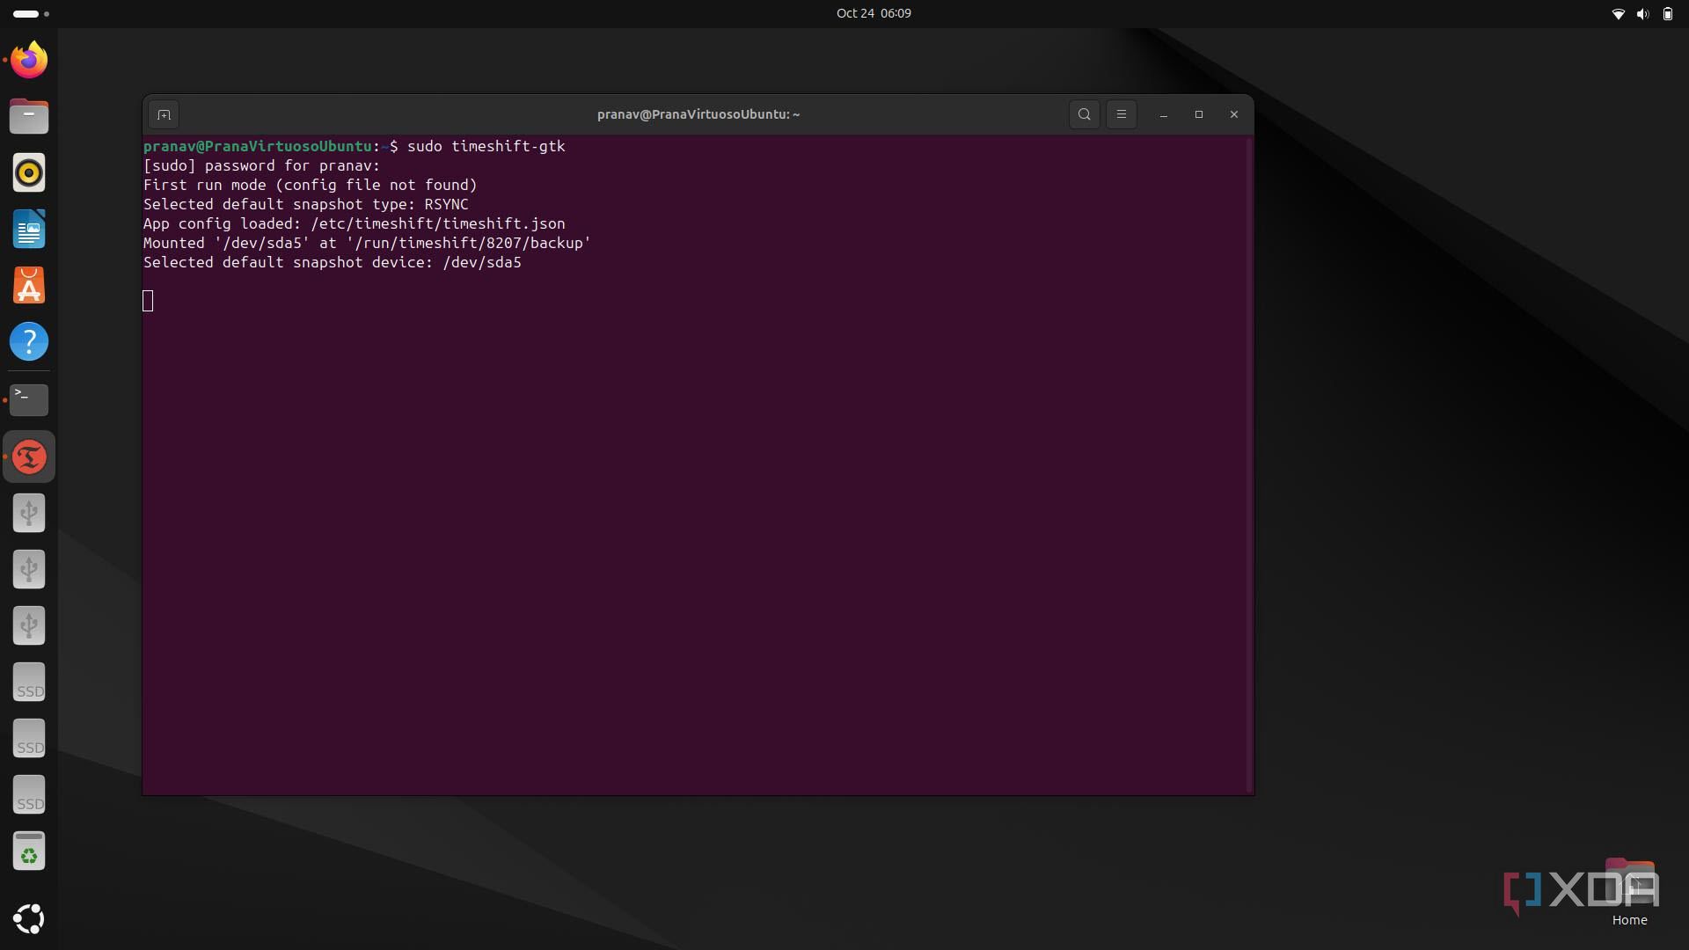Switch to Timeshift via its dock icon
This screenshot has width=1689, height=950.
pos(29,457)
